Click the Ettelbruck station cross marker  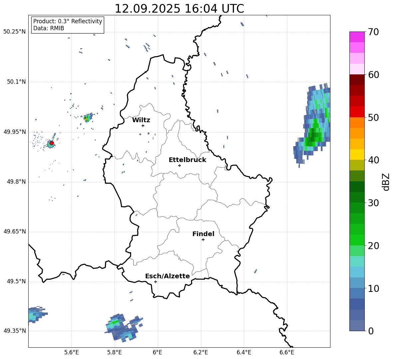point(179,165)
